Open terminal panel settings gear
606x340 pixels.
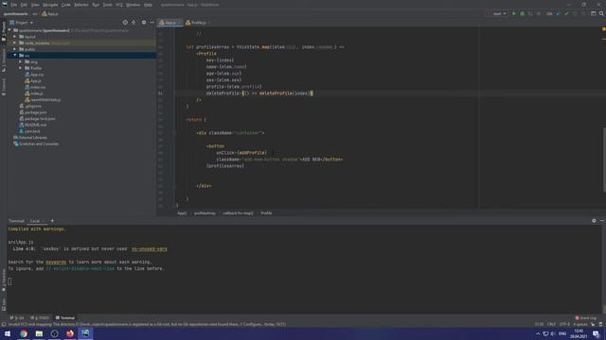[594, 221]
